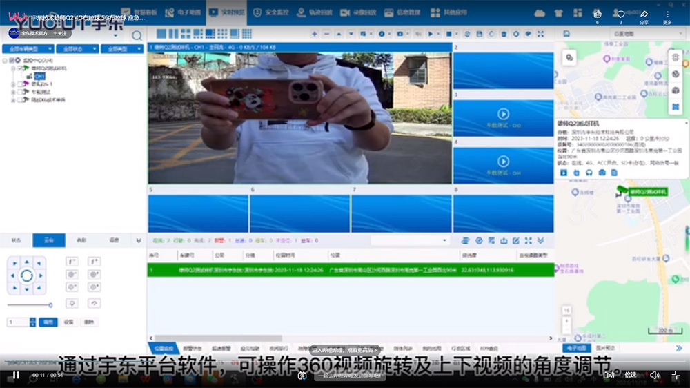Click the PTZ up arrow button
The height and width of the screenshot is (388, 690).
point(26,262)
